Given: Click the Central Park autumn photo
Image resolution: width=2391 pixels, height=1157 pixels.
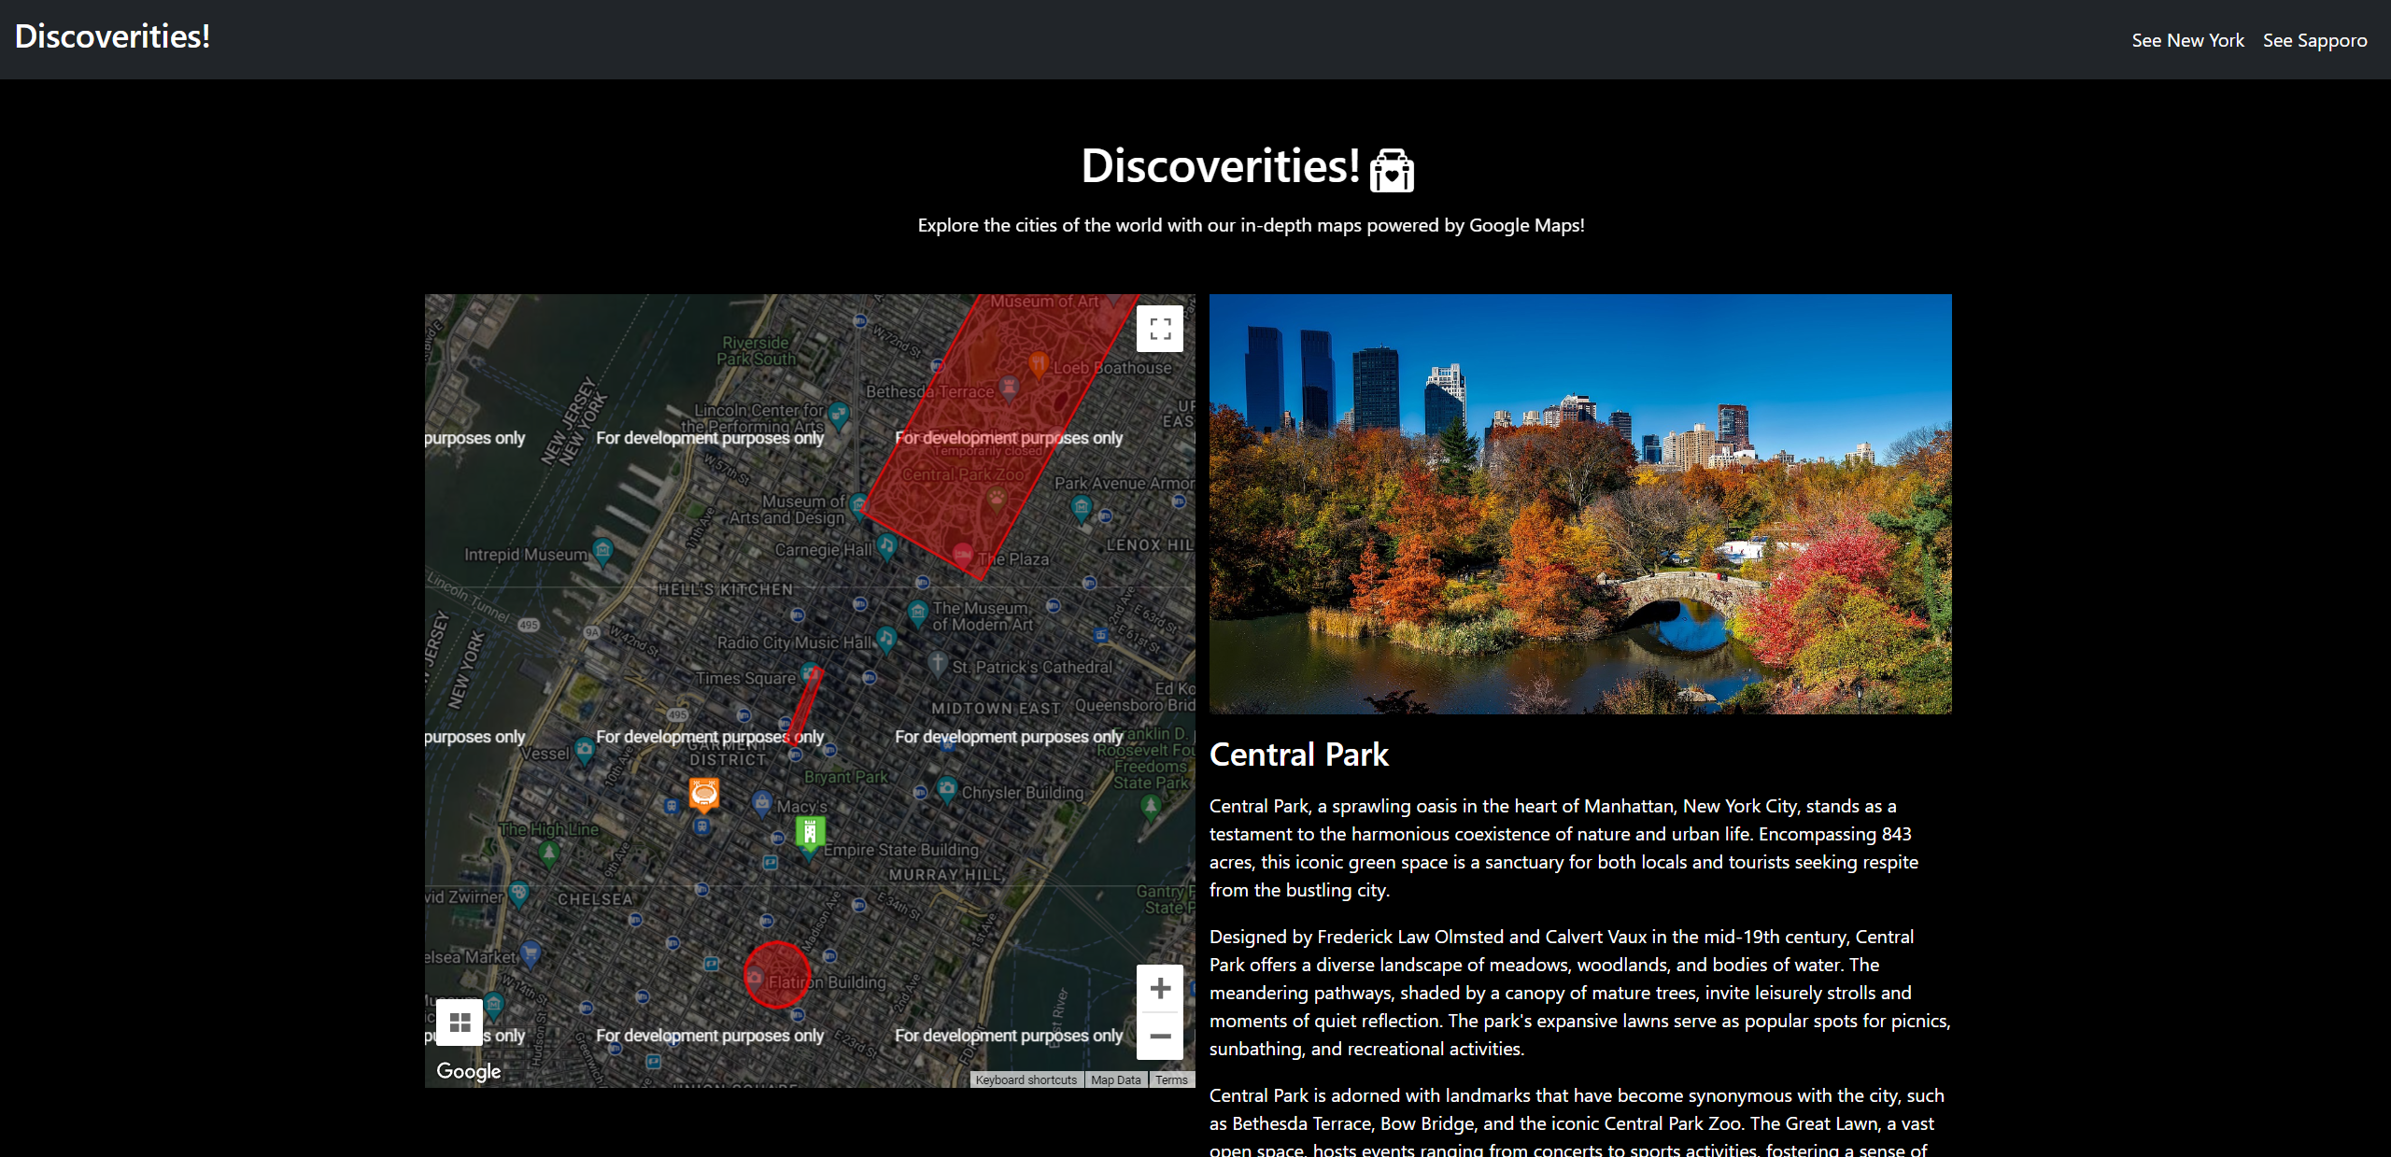Looking at the screenshot, I should pyautogui.click(x=1580, y=504).
